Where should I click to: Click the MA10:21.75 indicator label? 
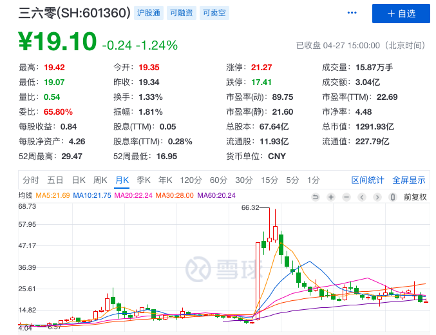(x=92, y=195)
